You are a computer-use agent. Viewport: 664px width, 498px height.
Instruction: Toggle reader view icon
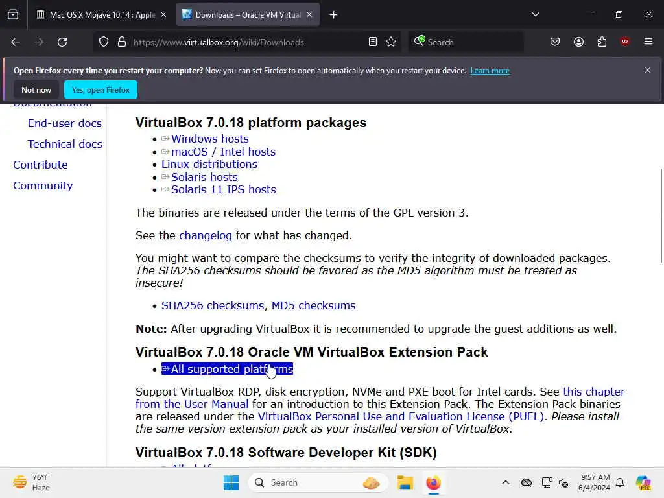tap(373, 42)
